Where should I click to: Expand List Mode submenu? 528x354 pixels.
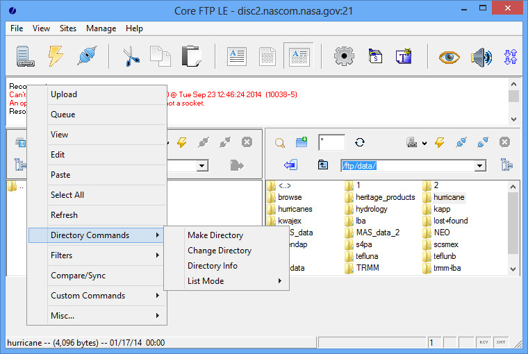(226, 281)
